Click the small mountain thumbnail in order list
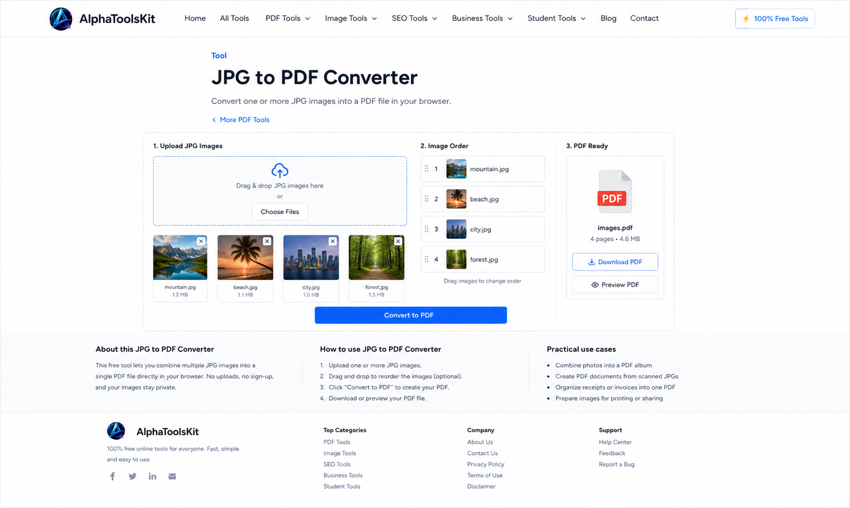This screenshot has width=850, height=508. pos(456,169)
